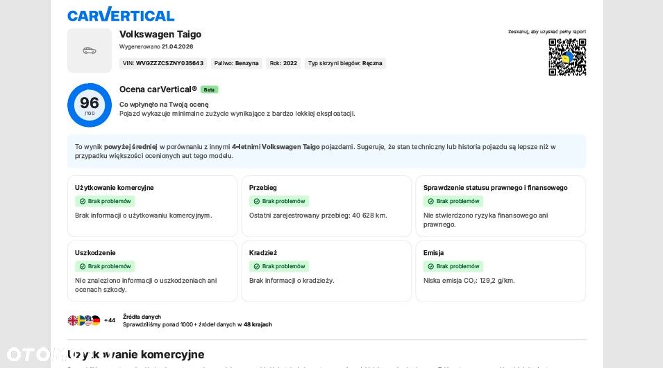Click the Co wpłynęło na Twoją ocenę text
The image size is (663, 368).
click(x=164, y=104)
